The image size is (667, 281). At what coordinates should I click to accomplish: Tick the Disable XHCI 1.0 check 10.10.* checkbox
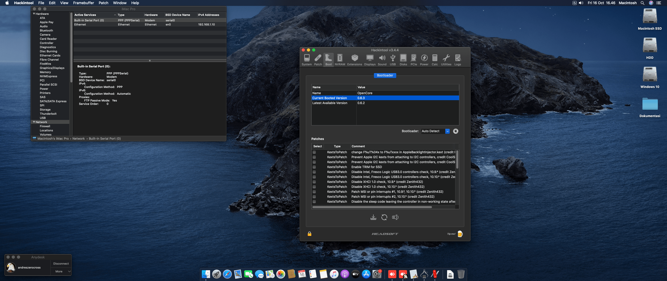pos(314,187)
